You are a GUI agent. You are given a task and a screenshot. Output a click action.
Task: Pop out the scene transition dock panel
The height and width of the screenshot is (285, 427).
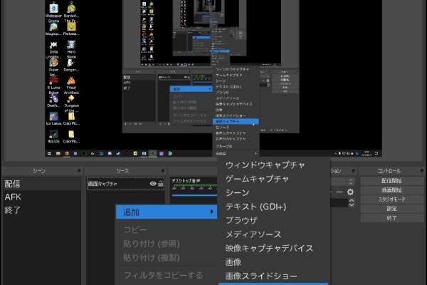pyautogui.click(x=353, y=171)
